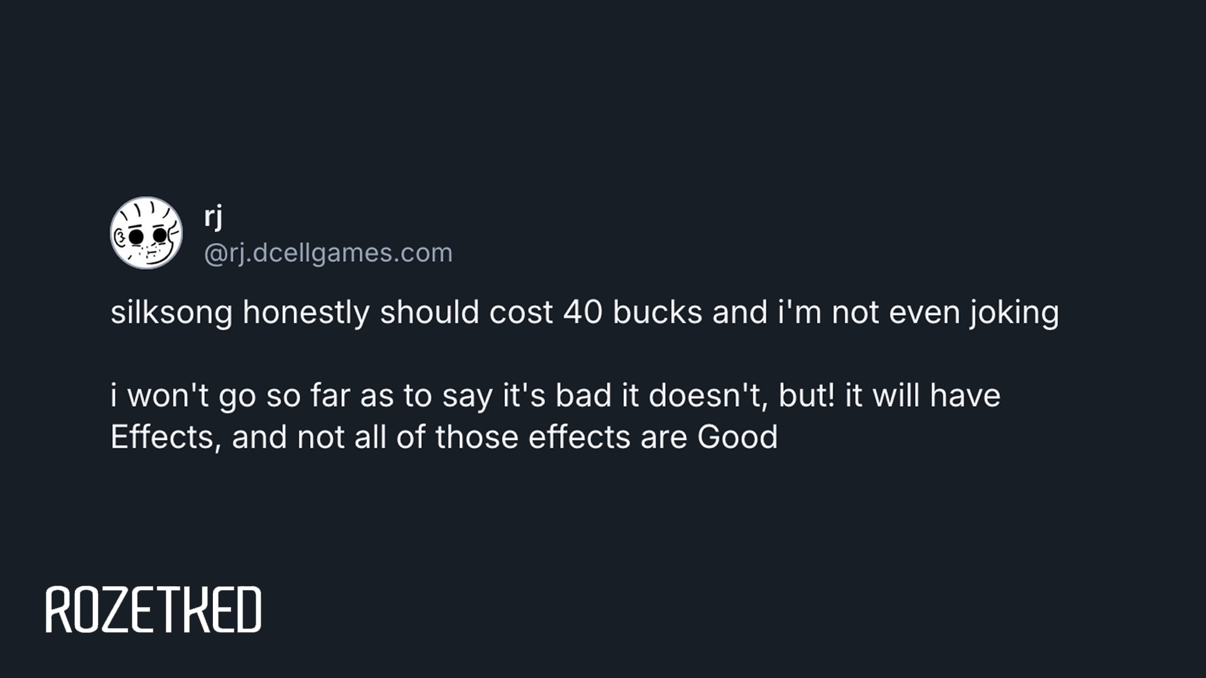Open the @rj.dcellgames.com handle link
This screenshot has width=1206, height=678.
(328, 253)
